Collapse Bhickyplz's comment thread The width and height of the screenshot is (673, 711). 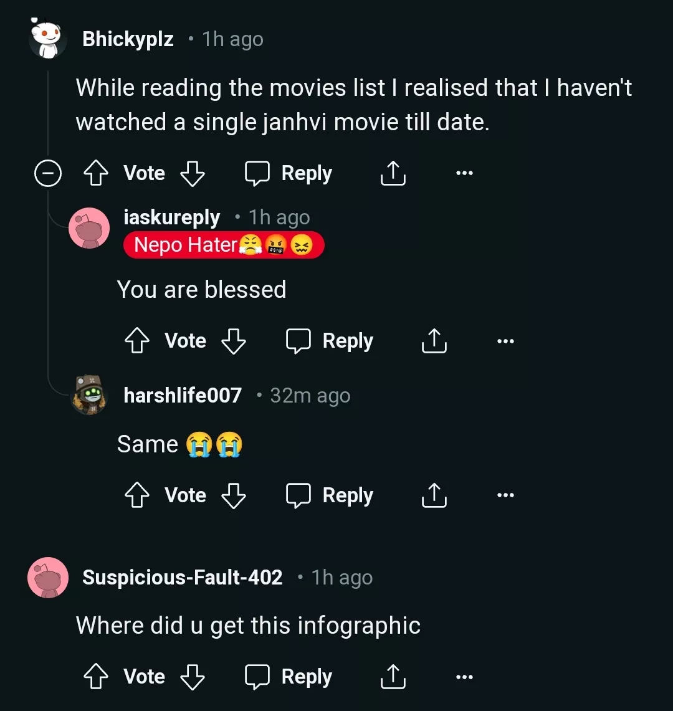click(x=47, y=173)
